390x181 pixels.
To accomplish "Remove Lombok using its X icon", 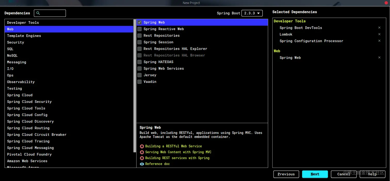I will tap(379, 34).
